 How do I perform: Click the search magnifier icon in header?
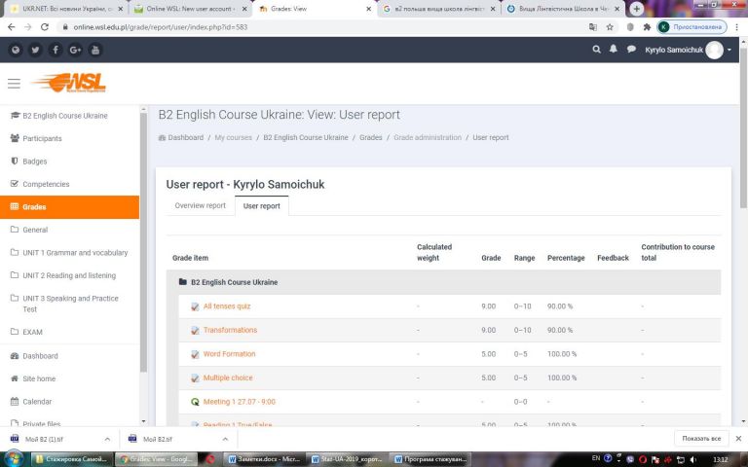(596, 49)
